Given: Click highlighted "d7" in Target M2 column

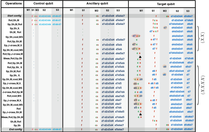Looking at the screenshot, I should [x=165, y=28].
